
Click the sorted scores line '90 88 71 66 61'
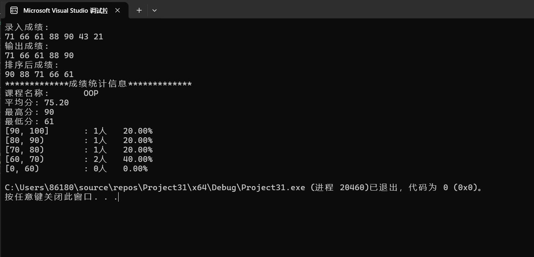click(x=39, y=74)
